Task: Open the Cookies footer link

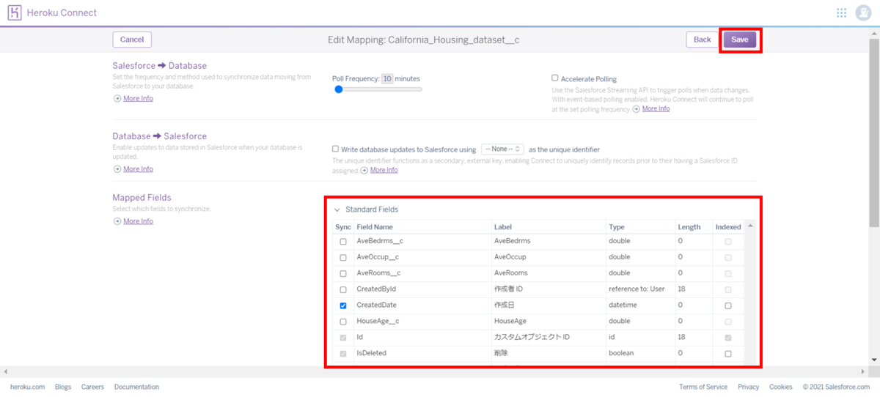Action: [x=781, y=387]
